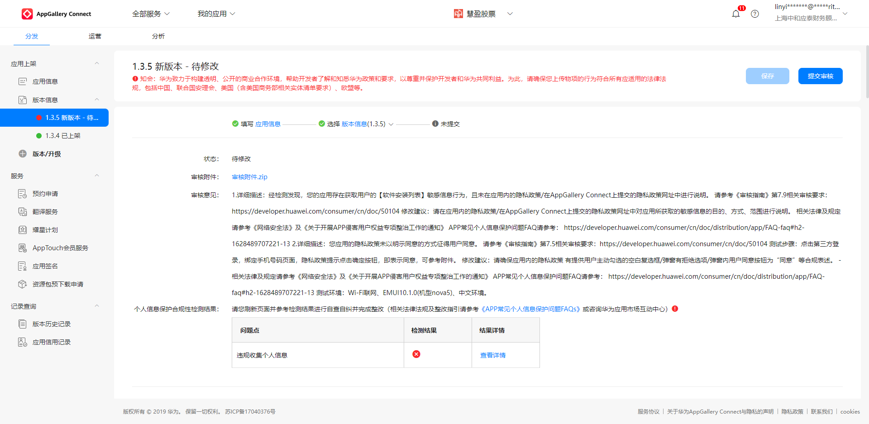869x424 pixels.
Task: Select the 1.3.4 已上架 version
Action: tap(62, 136)
